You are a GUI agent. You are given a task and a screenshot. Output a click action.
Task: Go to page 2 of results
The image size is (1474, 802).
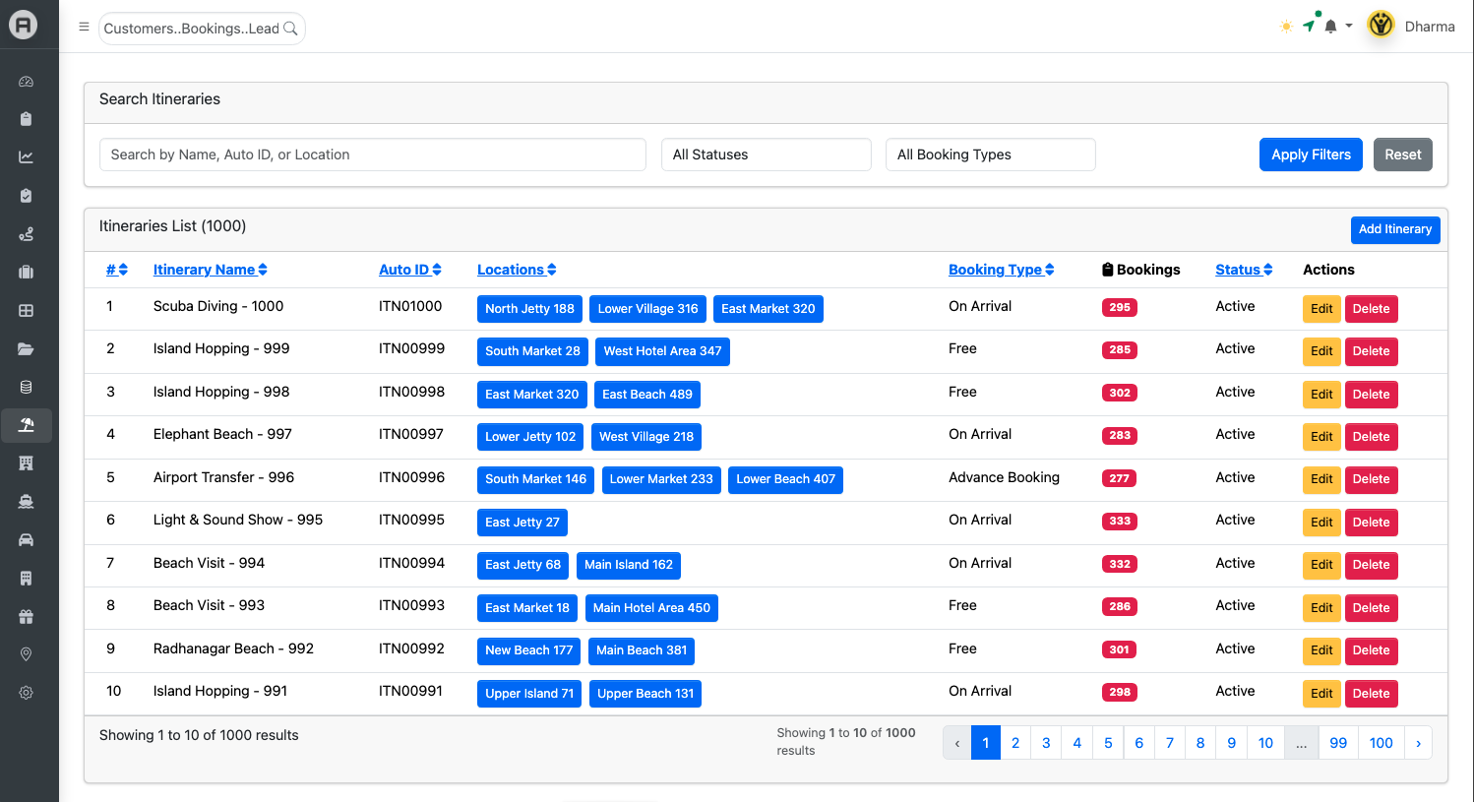pyautogui.click(x=1015, y=743)
